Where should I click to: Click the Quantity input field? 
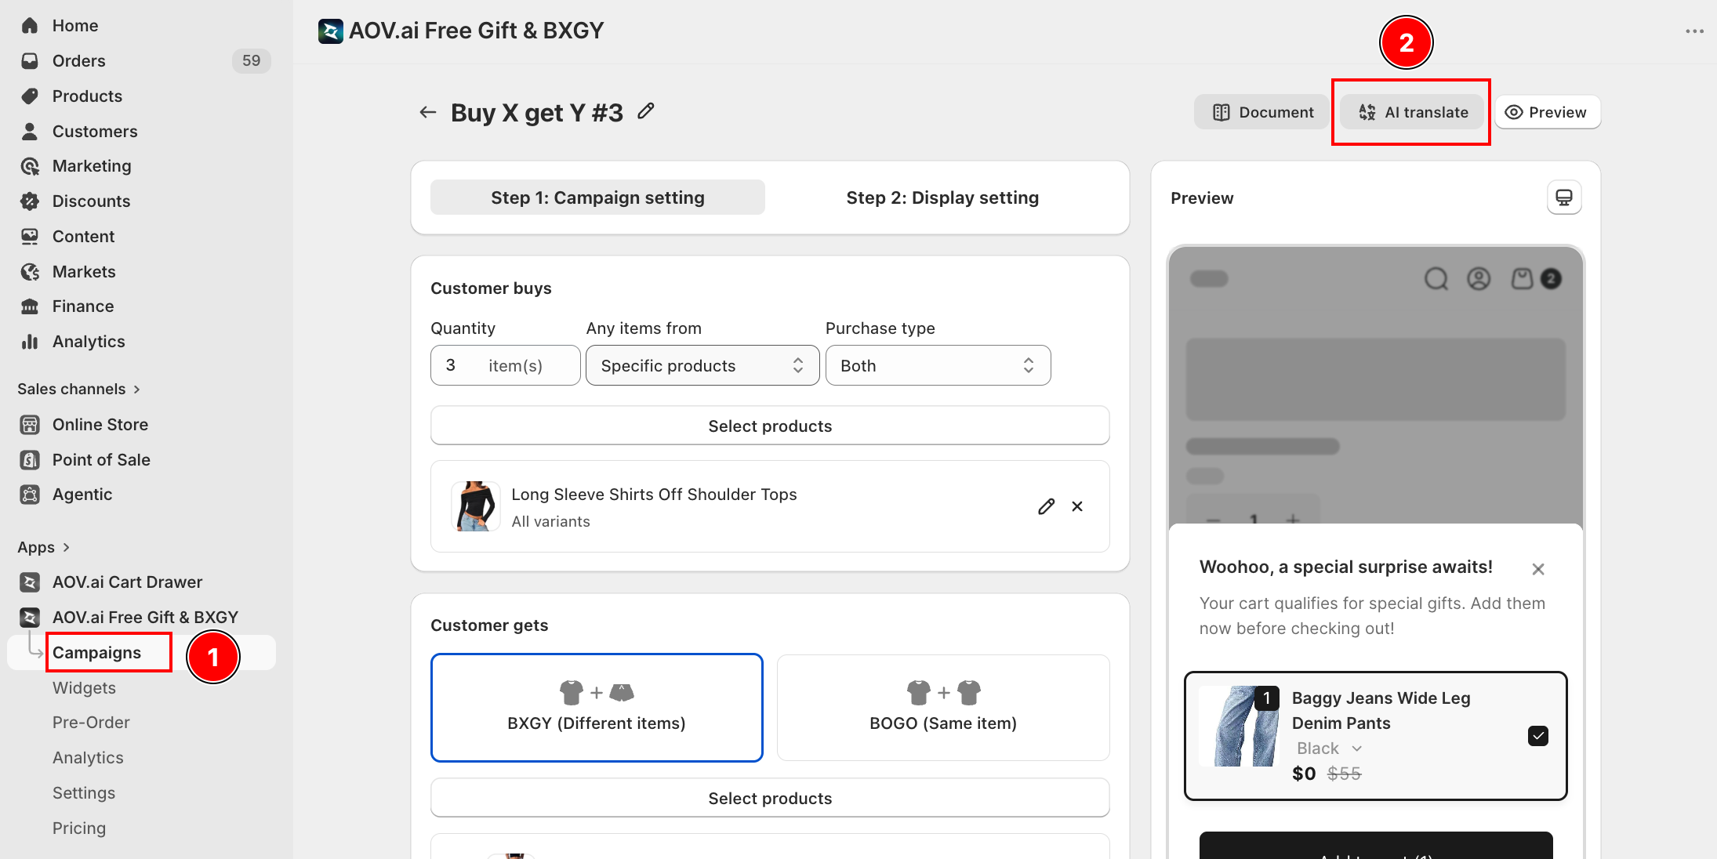point(505,365)
